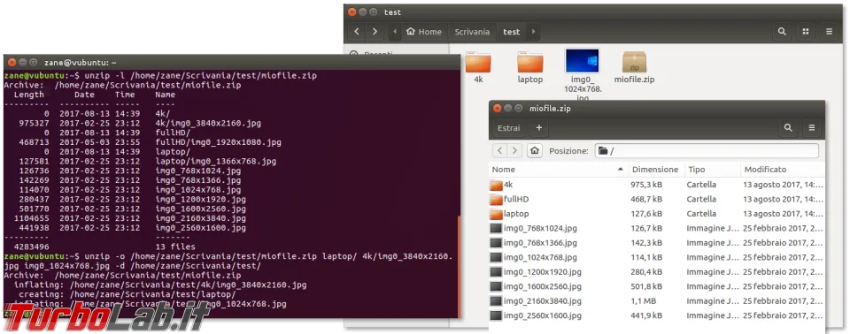This screenshot has height=334, width=850.
Task: Select the test path bar segment
Action: (x=511, y=32)
